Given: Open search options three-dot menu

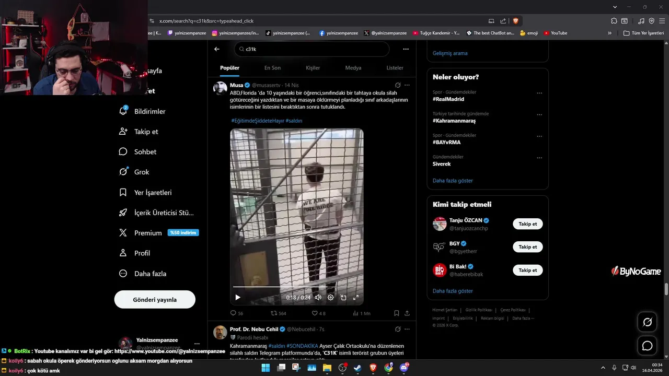Looking at the screenshot, I should 406,49.
